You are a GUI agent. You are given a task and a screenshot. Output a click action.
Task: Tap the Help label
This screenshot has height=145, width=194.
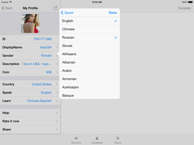6,113
